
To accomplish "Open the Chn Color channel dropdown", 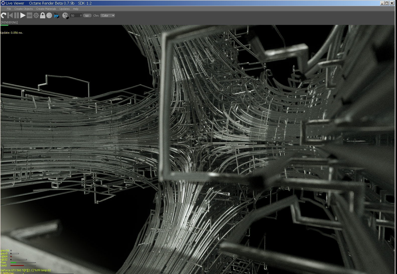I will coord(108,16).
